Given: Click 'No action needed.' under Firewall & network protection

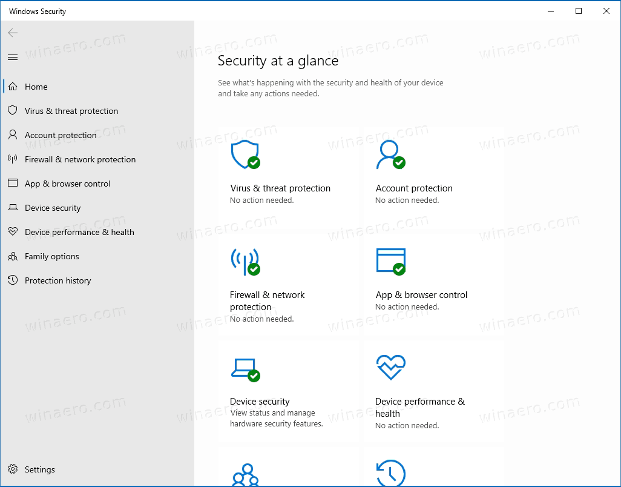Looking at the screenshot, I should tap(262, 319).
